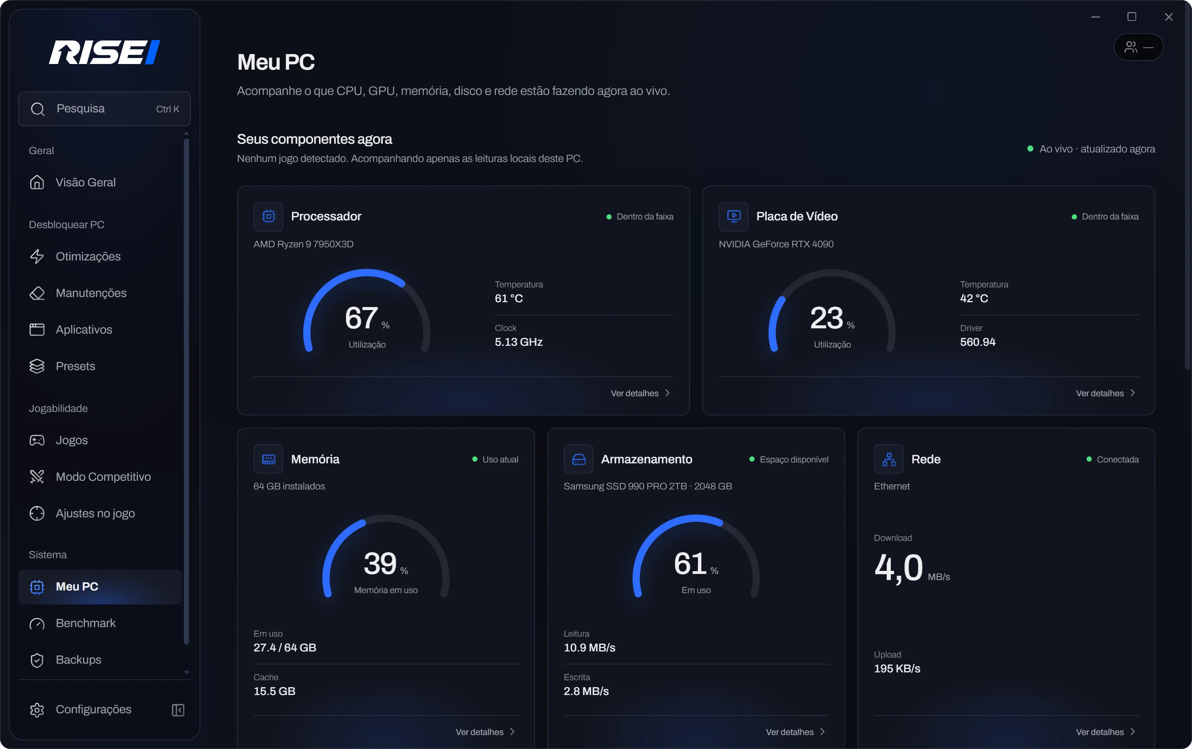Select the Backups shield icon
Screen dimensions: 1192x749
[x=37, y=660]
